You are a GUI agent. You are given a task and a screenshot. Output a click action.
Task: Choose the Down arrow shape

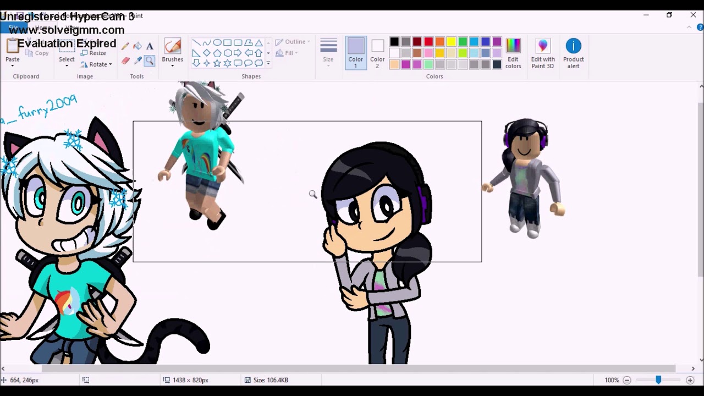(x=196, y=63)
